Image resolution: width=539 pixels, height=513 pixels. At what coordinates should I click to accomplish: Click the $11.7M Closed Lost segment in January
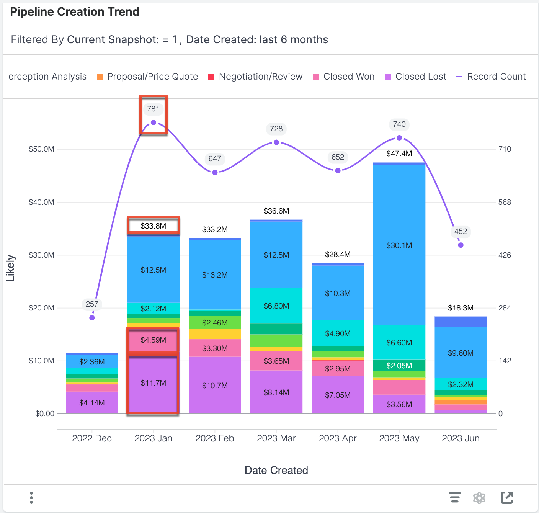[153, 383]
